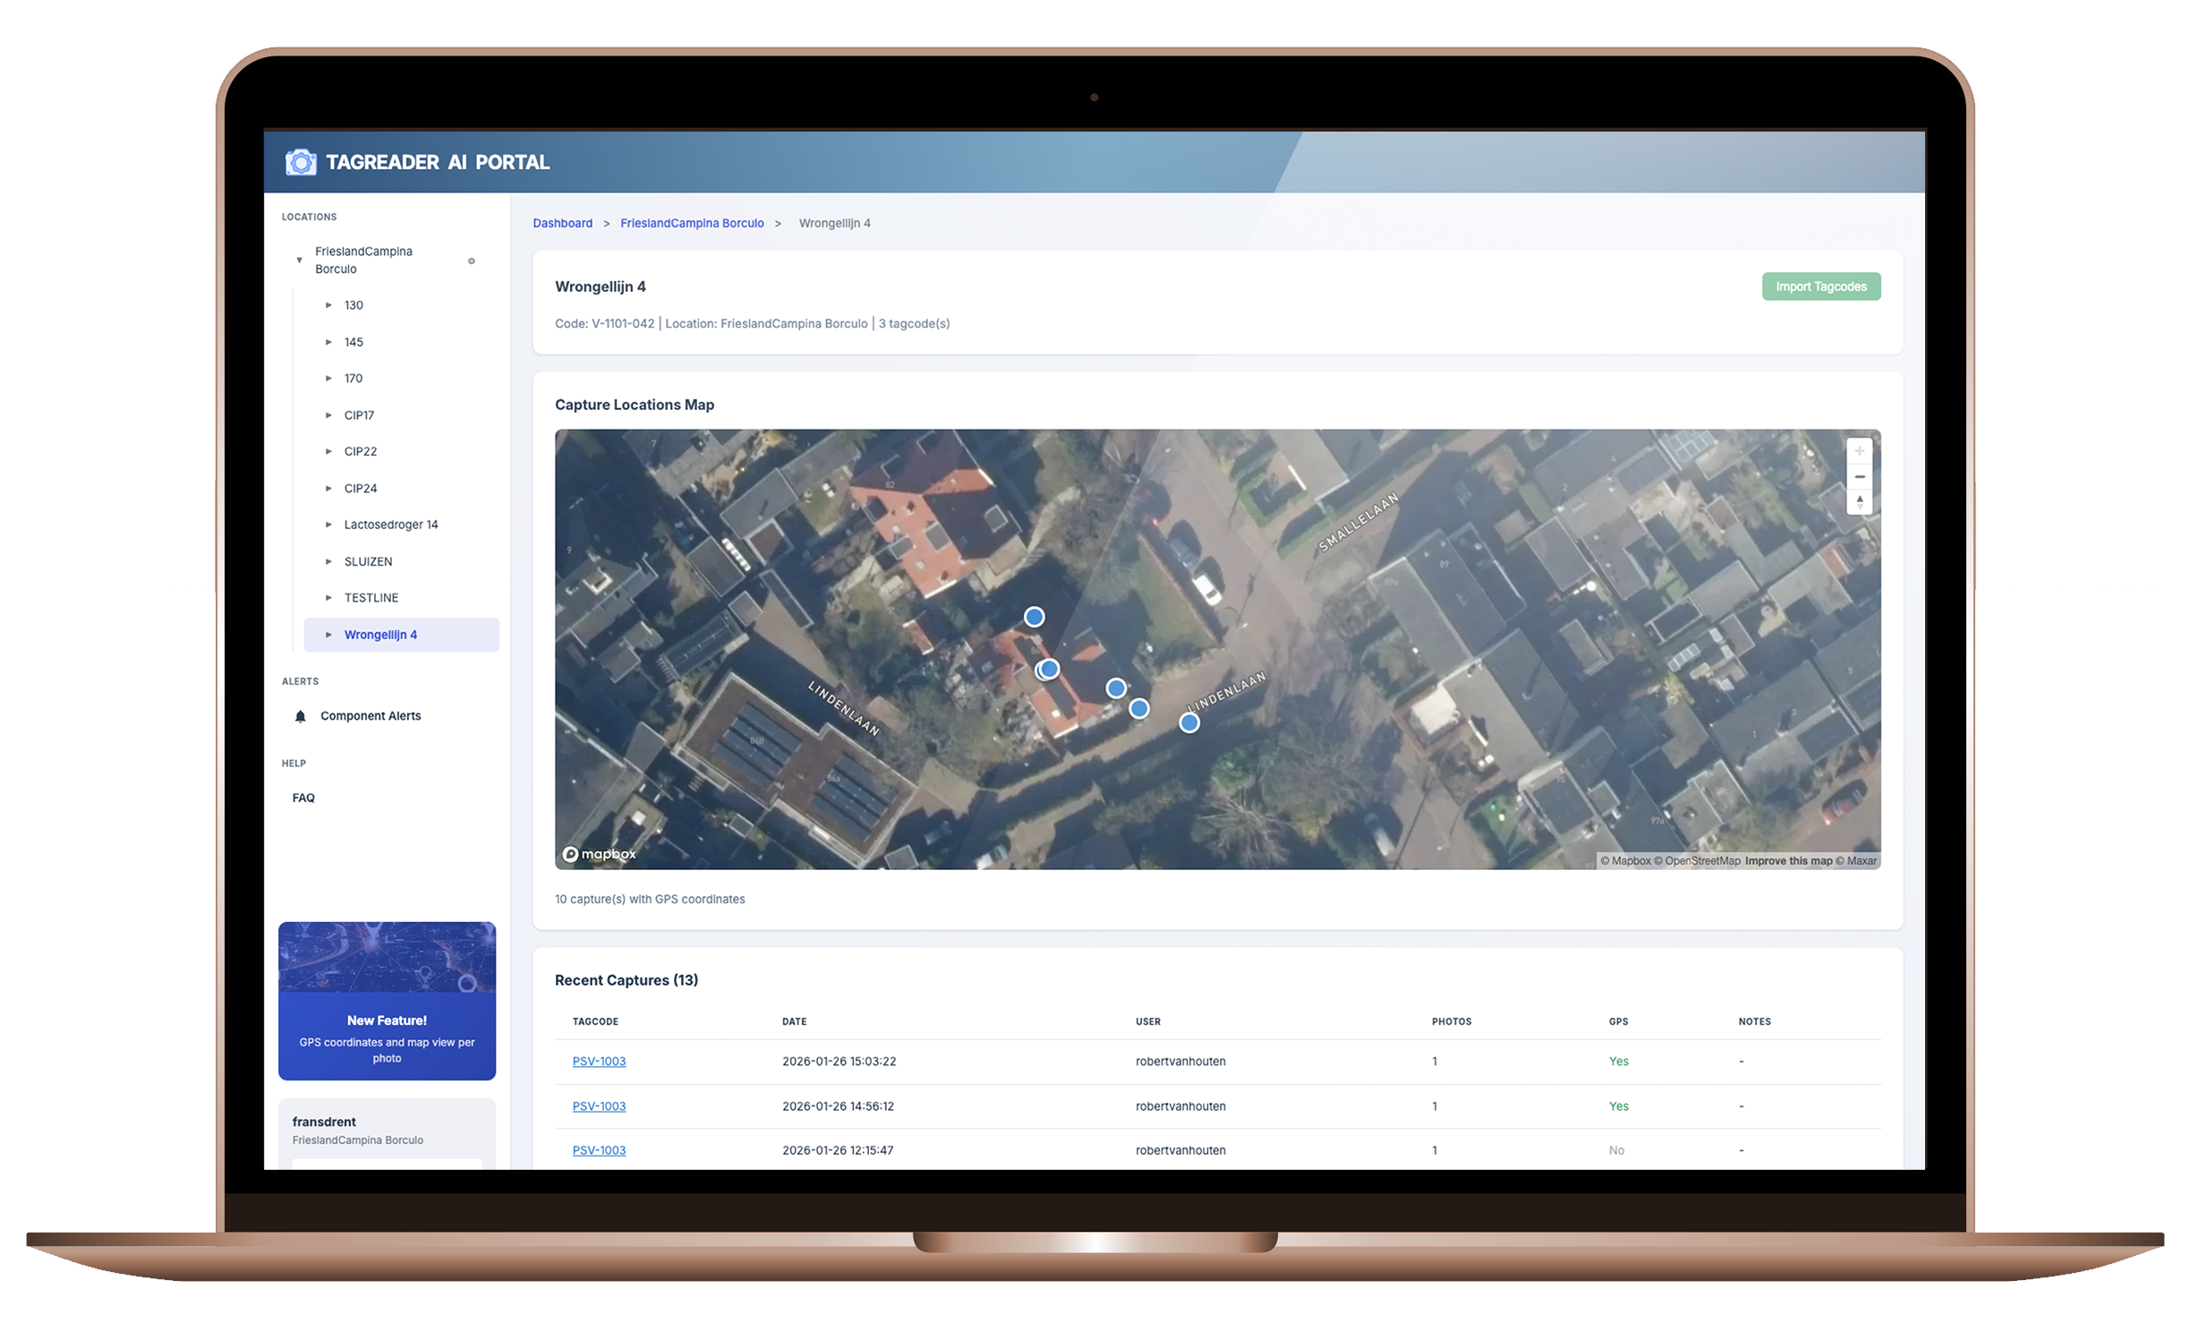Collapse the FrieslandCampina Borculo tree node
This screenshot has height=1323, width=2190.
[x=299, y=260]
